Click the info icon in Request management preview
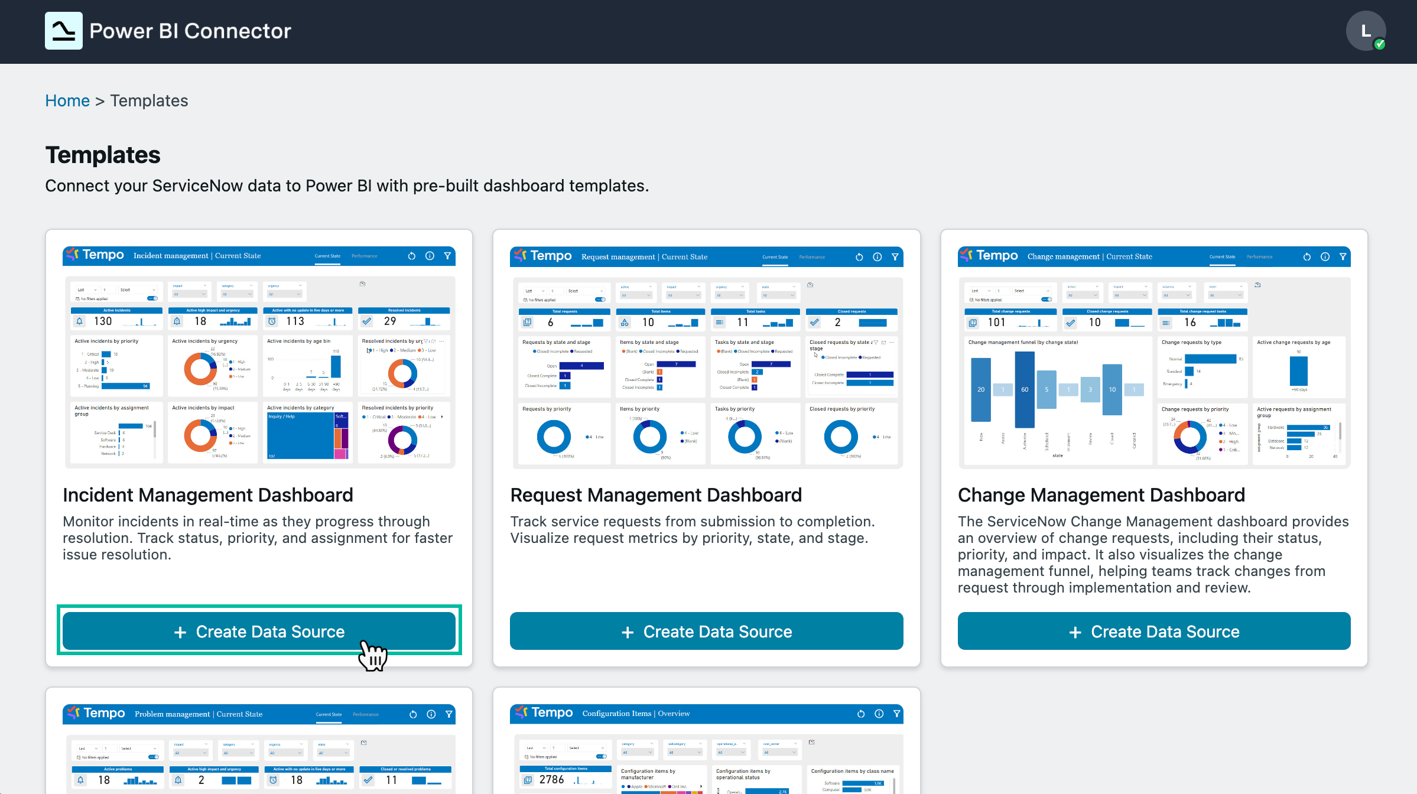The width and height of the screenshot is (1417, 794). (x=877, y=257)
